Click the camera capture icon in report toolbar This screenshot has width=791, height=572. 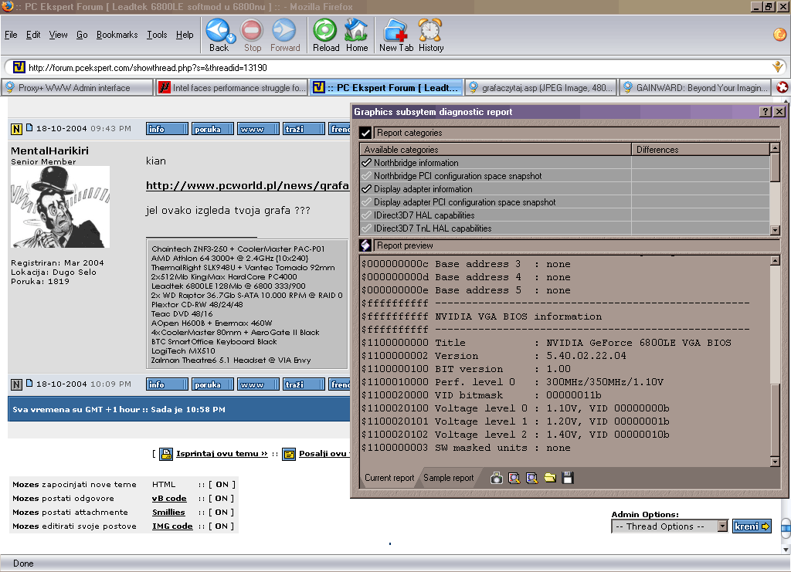[497, 479]
